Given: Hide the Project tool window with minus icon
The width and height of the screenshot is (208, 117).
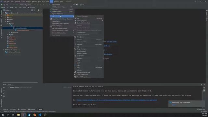Looking at the screenshot, I should (41, 10).
